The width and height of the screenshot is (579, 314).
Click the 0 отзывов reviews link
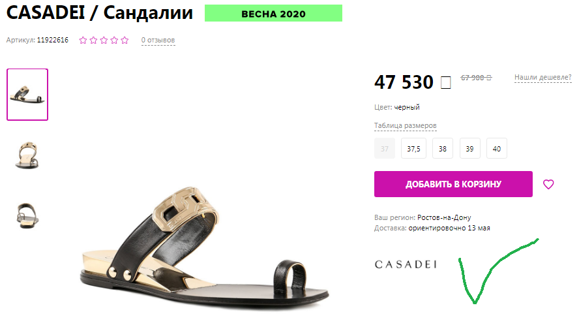(x=158, y=40)
